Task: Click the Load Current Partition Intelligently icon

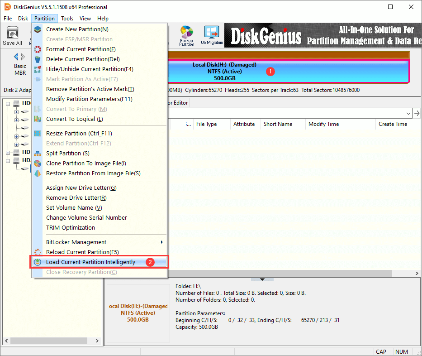Action: pos(38,262)
